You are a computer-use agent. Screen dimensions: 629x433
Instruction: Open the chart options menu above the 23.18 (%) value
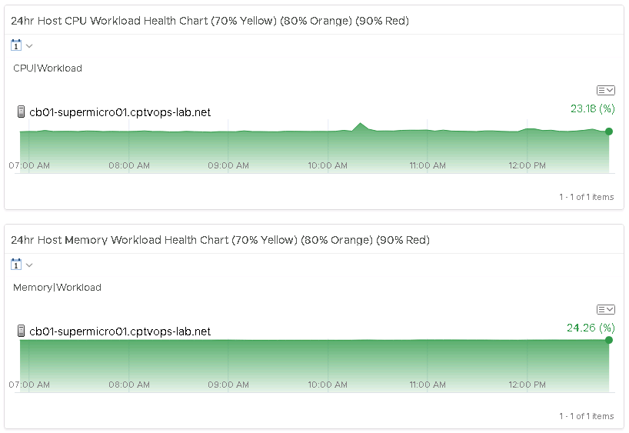pyautogui.click(x=605, y=90)
